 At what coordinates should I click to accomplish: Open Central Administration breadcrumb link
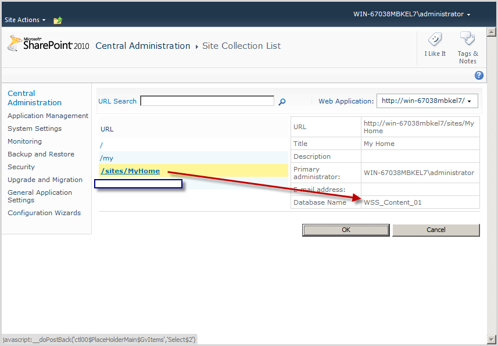pos(142,46)
